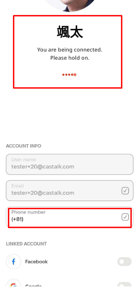Select the User name field

pos(70,164)
